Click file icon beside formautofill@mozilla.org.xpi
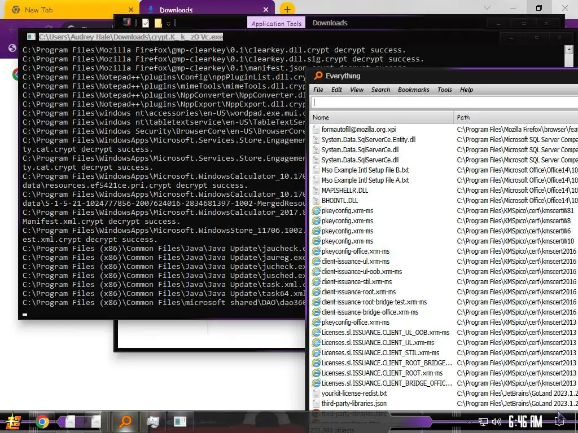578x433 pixels. 316,130
